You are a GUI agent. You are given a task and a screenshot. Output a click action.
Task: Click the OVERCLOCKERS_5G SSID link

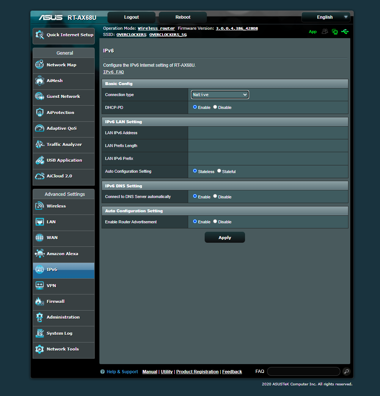pos(168,34)
